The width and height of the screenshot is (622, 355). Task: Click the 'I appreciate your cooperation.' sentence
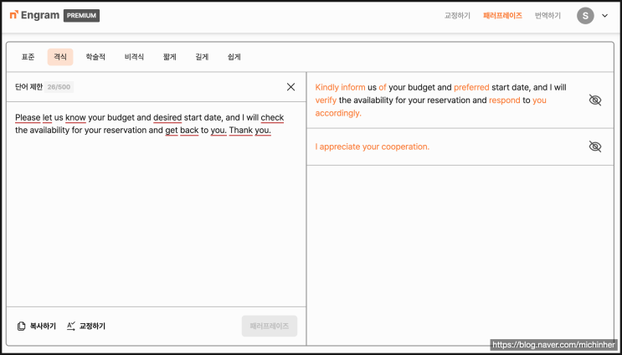pyautogui.click(x=372, y=147)
